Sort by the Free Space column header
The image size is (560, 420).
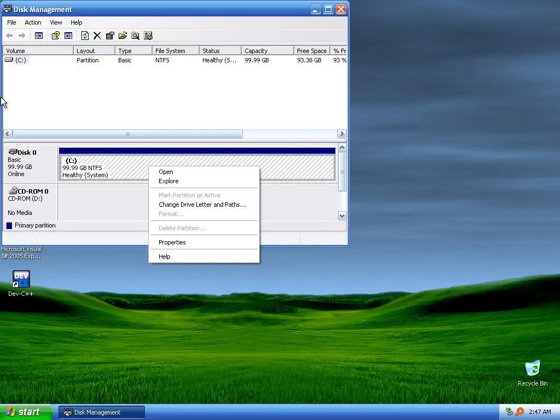click(x=312, y=51)
